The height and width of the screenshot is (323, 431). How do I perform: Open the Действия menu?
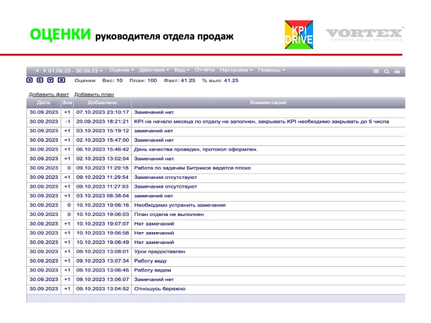154,71
